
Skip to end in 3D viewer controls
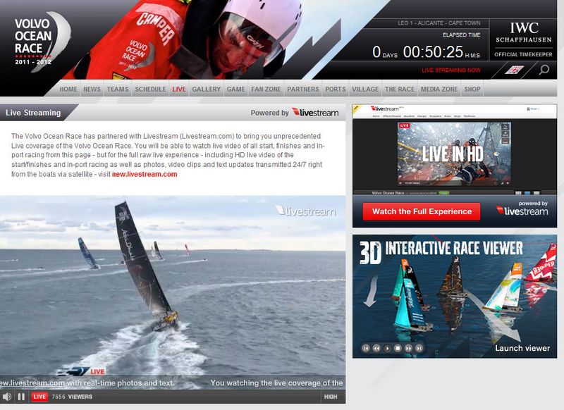point(419,348)
